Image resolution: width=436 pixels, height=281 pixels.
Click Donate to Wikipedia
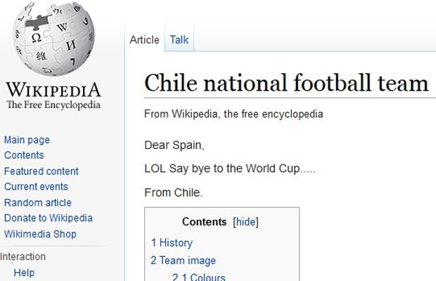click(48, 218)
